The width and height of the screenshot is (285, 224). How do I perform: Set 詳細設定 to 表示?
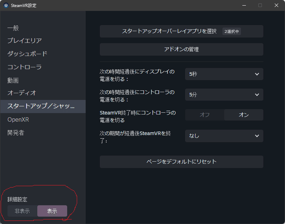click(52, 211)
